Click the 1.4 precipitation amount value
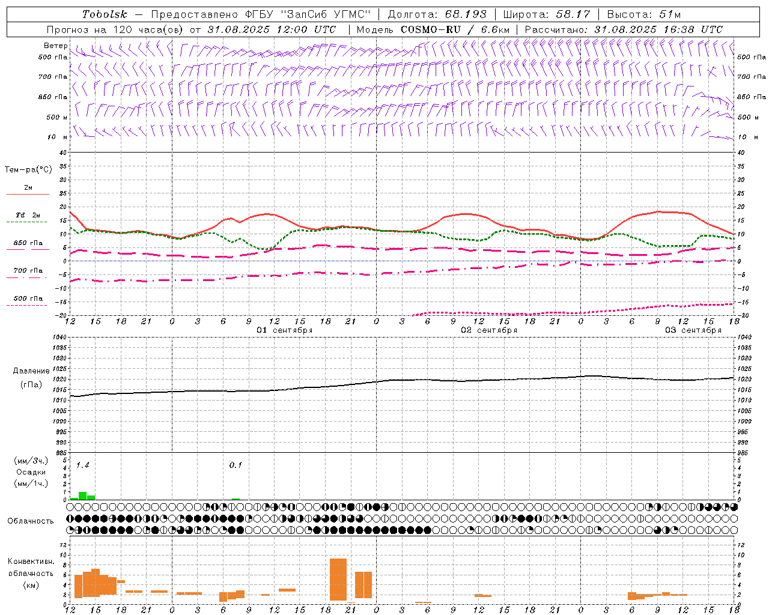 click(82, 465)
